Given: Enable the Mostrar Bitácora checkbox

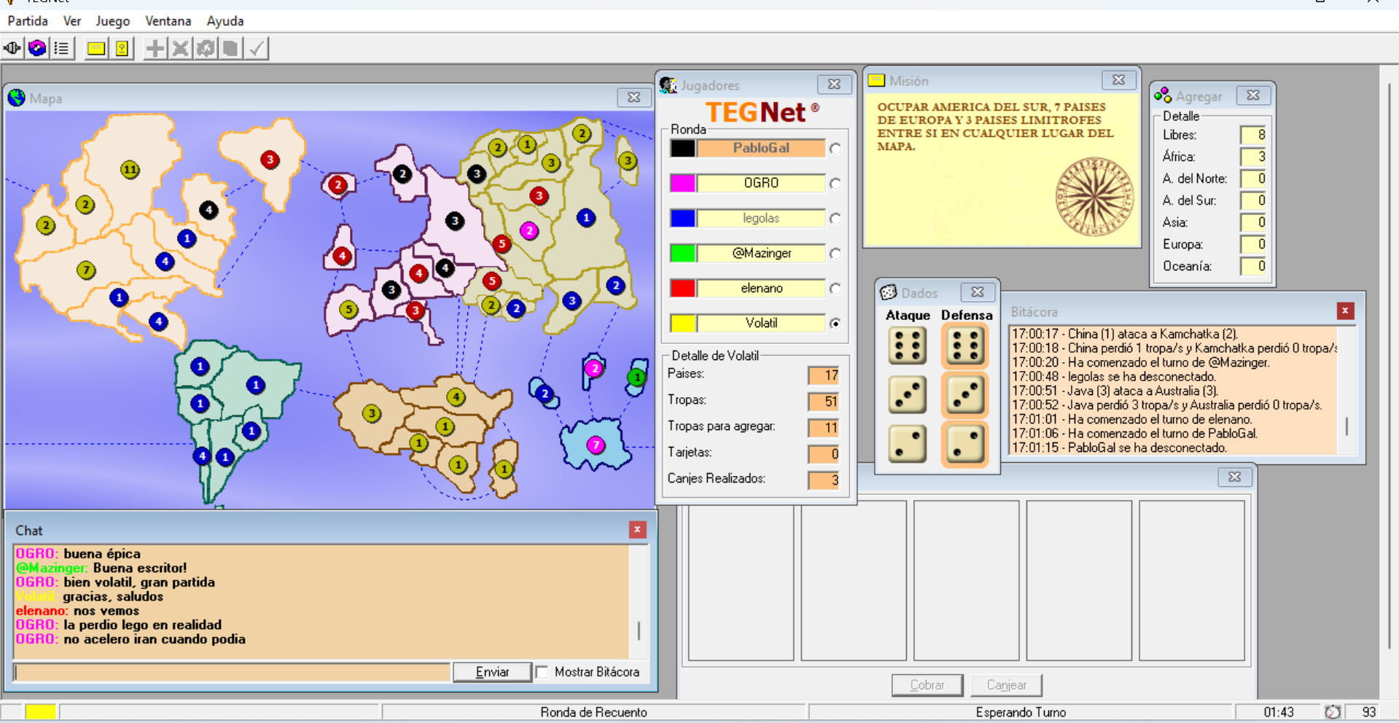Looking at the screenshot, I should [542, 672].
